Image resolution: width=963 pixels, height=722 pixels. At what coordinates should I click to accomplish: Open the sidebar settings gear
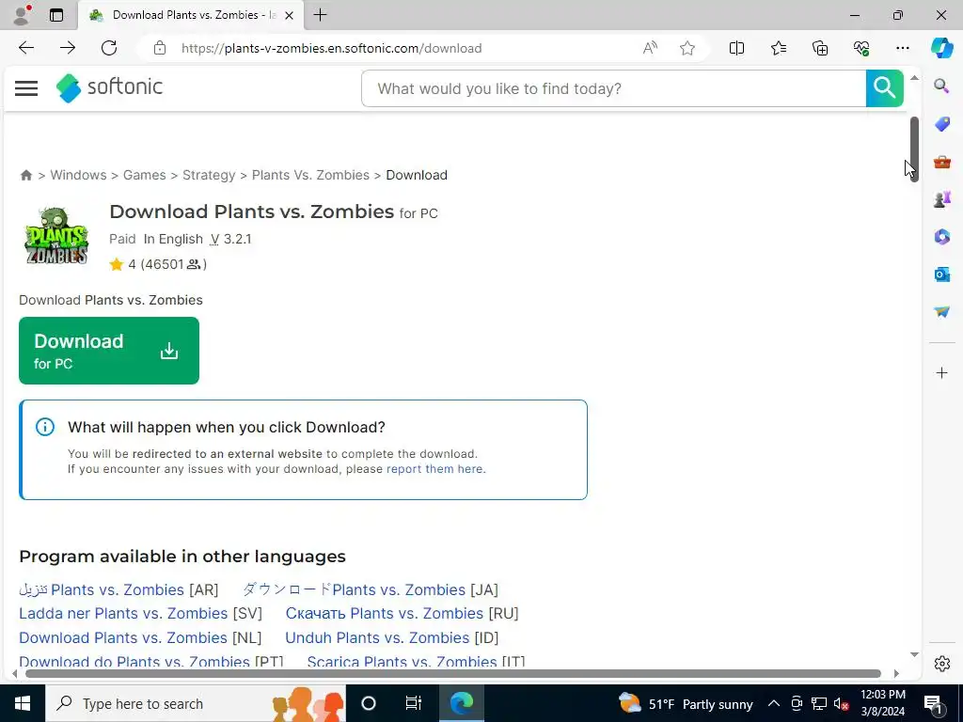pyautogui.click(x=941, y=664)
